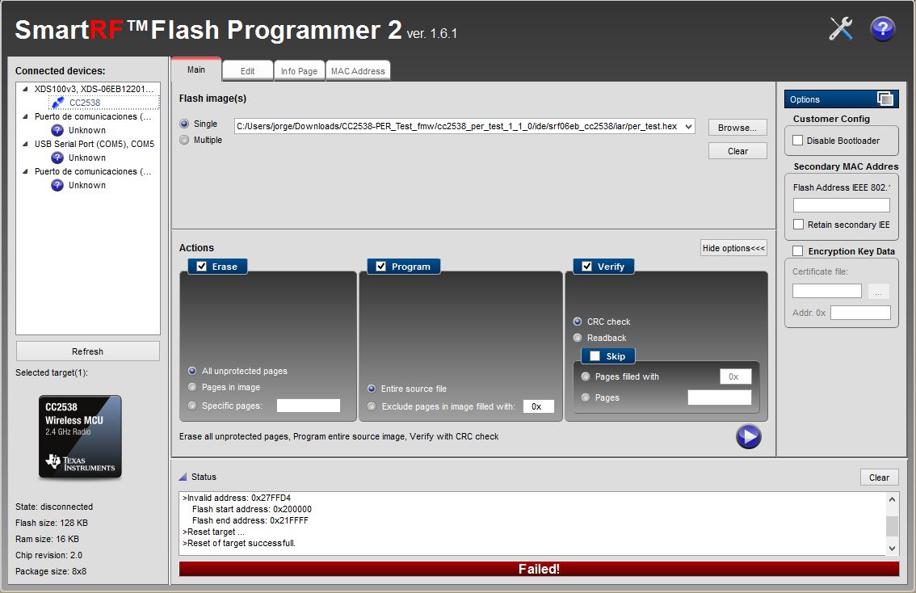Open the flash image path dropdown

[689, 126]
